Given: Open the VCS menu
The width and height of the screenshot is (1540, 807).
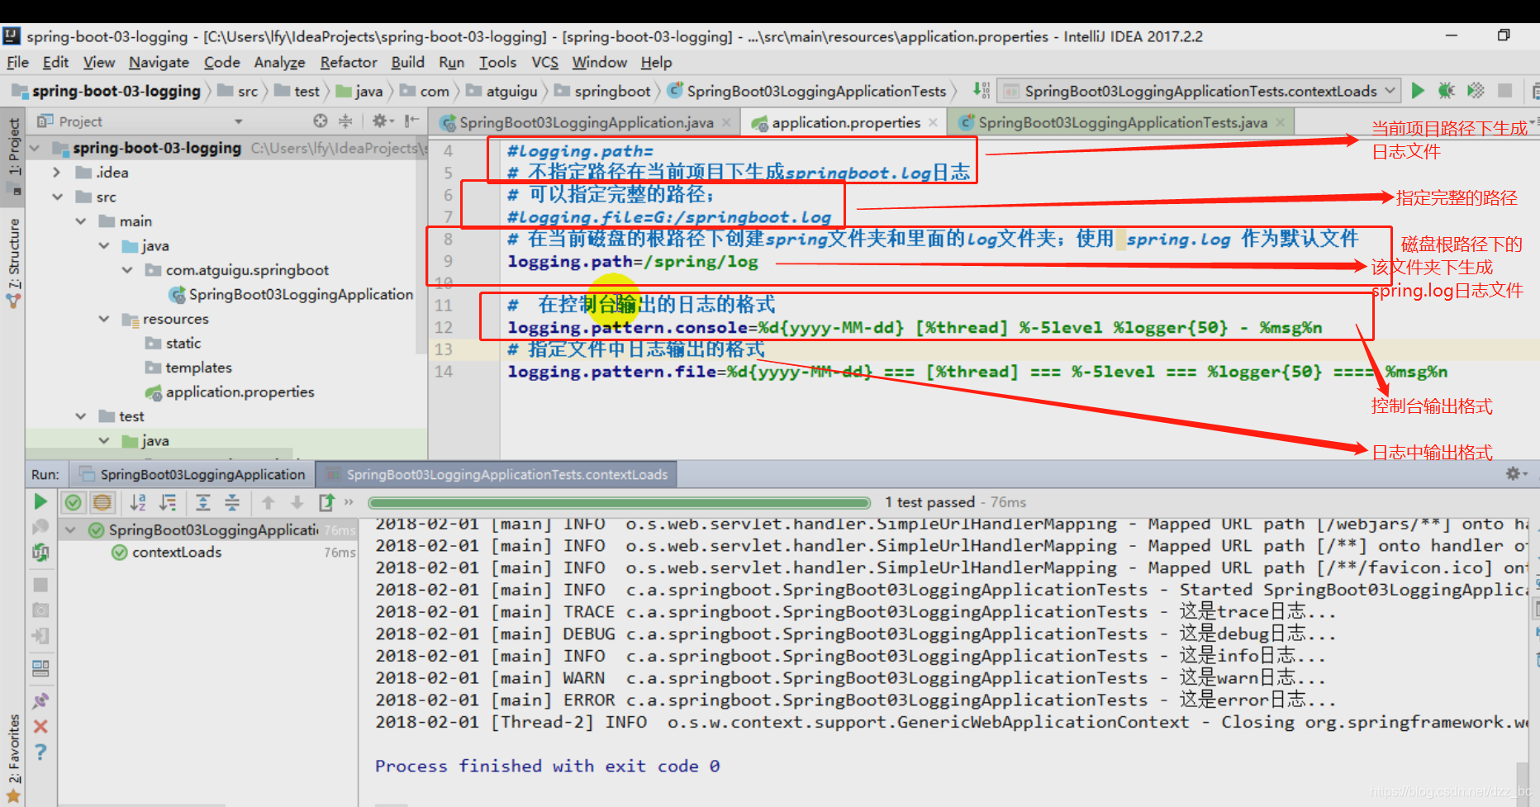Looking at the screenshot, I should pyautogui.click(x=544, y=62).
